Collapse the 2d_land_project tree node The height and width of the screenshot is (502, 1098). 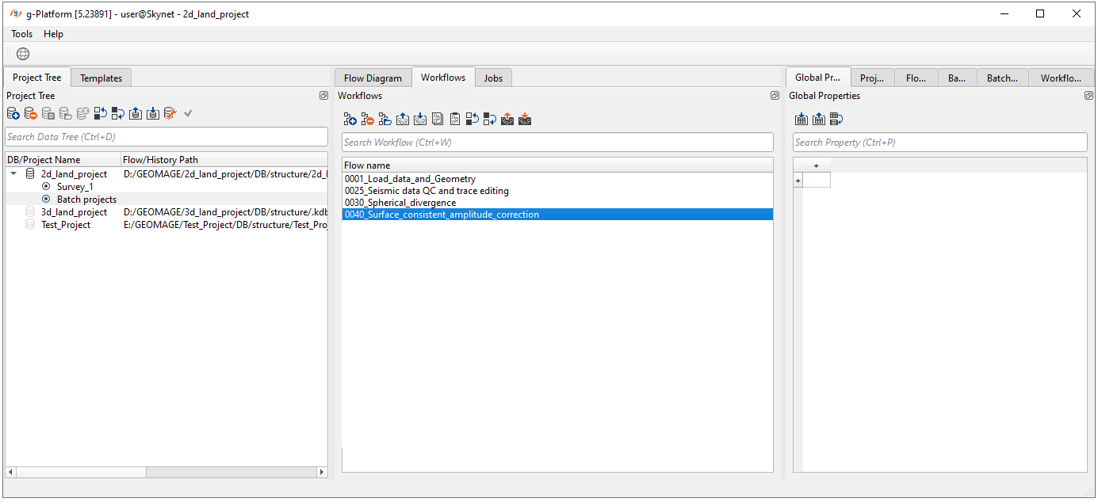13,174
